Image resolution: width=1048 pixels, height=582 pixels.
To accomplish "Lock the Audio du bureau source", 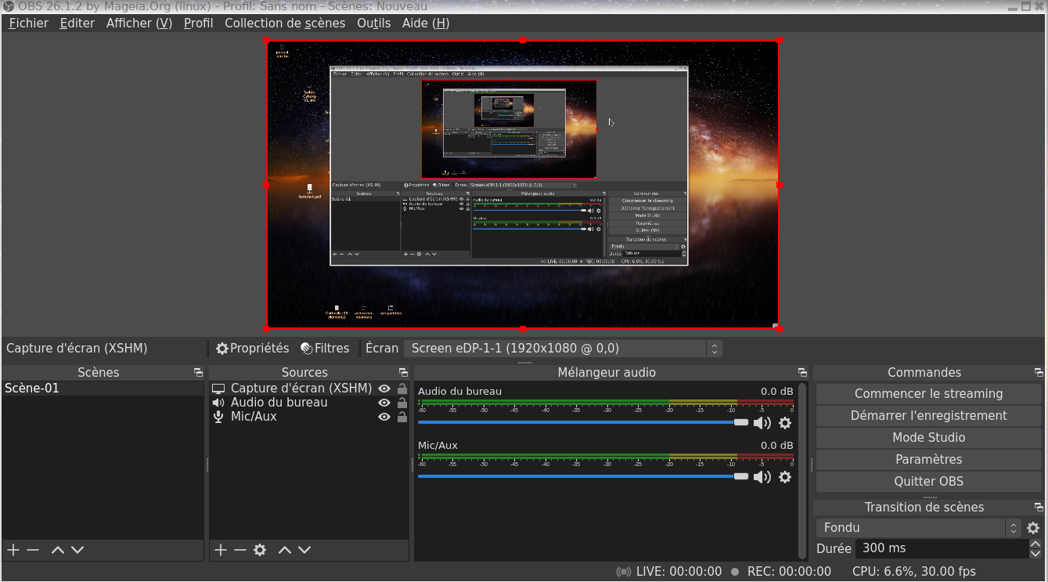I will pyautogui.click(x=402, y=403).
